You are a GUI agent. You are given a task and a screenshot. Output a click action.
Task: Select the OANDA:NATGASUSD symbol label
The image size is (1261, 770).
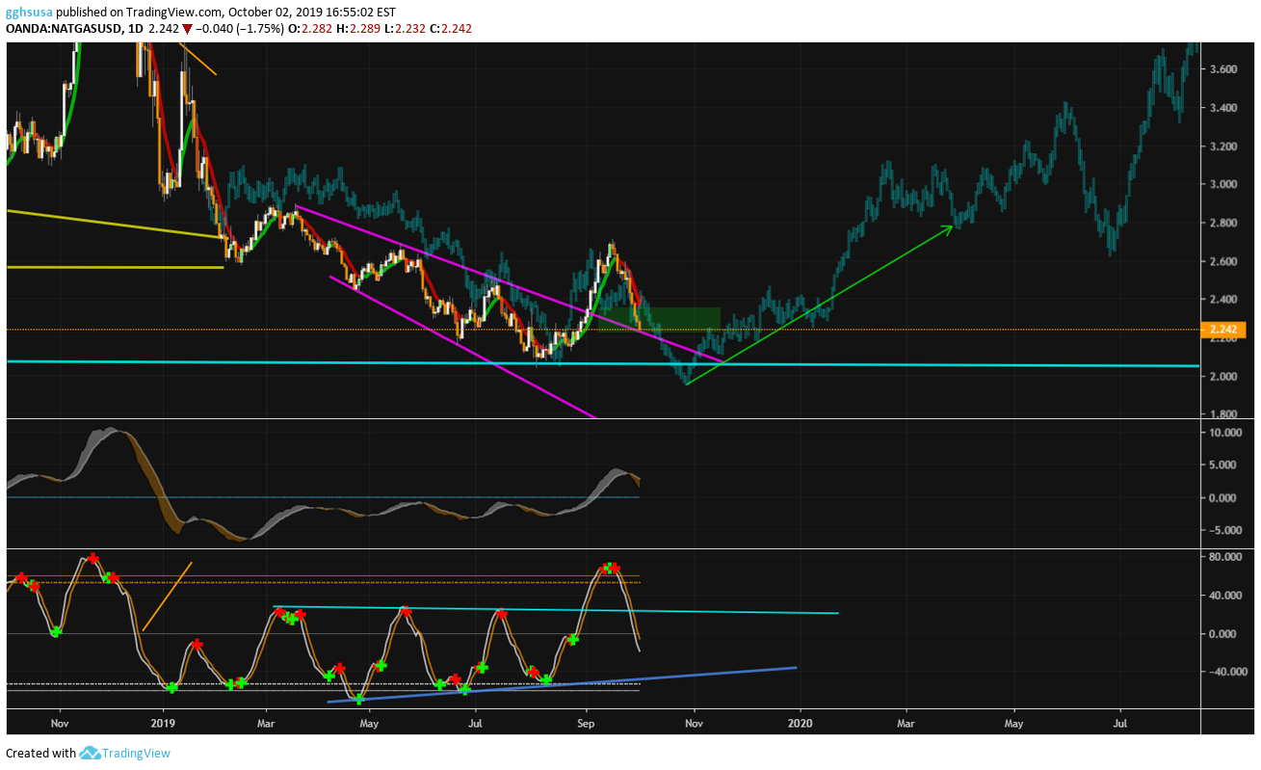(x=65, y=29)
